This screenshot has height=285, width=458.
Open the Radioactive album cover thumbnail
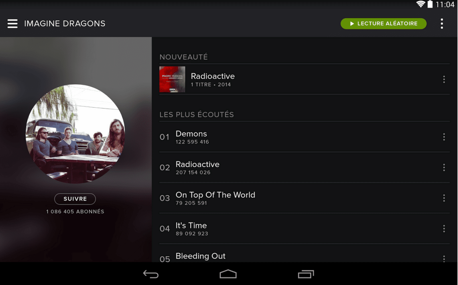[x=172, y=79]
